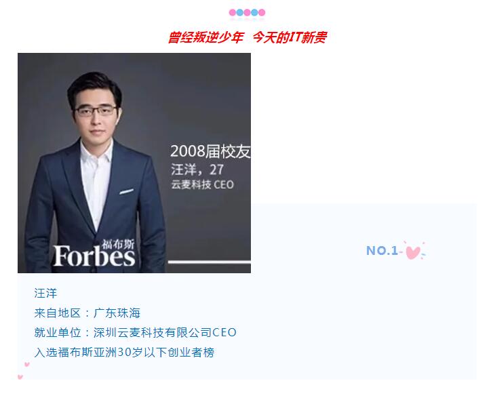
Task: Click the 福布斯 Chinese logo text
Action: 118,244
